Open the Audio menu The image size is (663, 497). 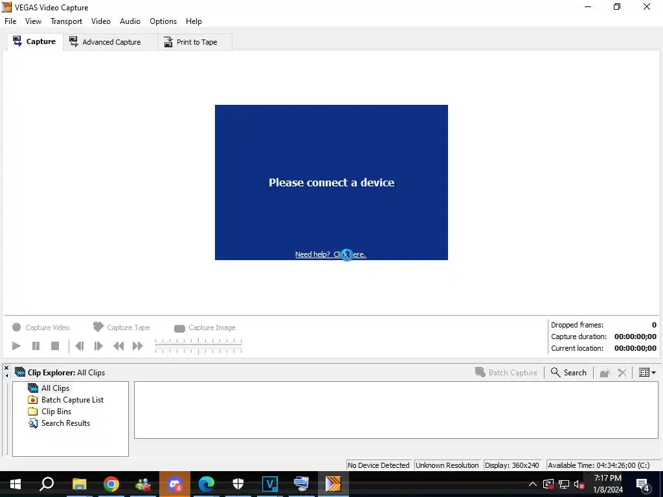coord(129,21)
